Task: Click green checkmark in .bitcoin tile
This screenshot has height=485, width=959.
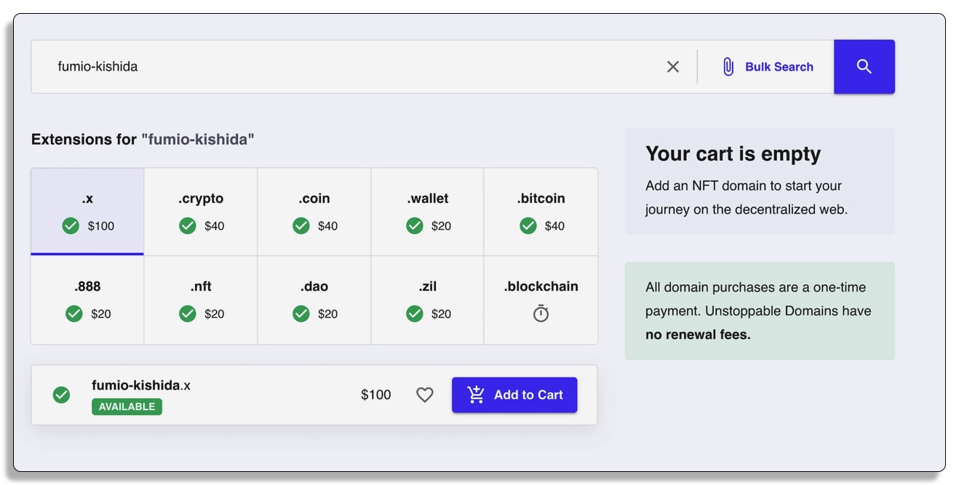Action: pos(528,226)
